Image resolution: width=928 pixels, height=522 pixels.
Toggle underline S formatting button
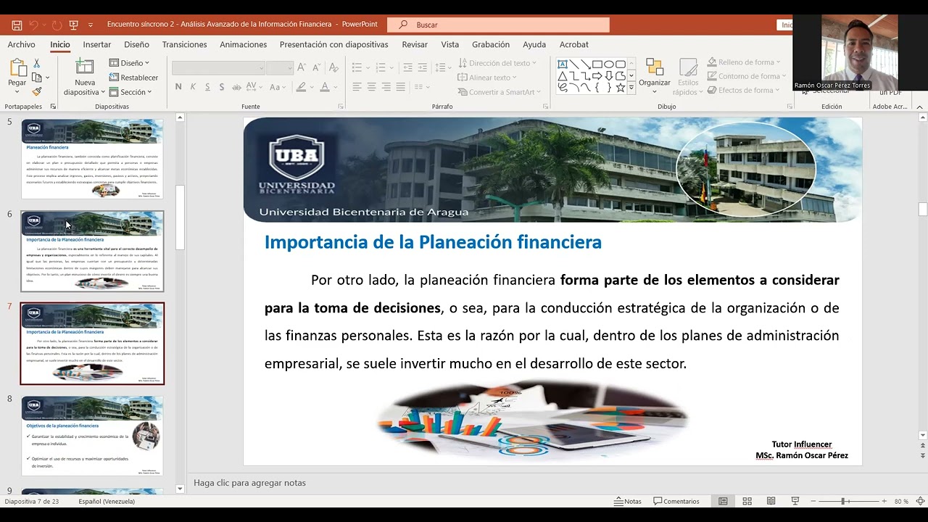207,87
